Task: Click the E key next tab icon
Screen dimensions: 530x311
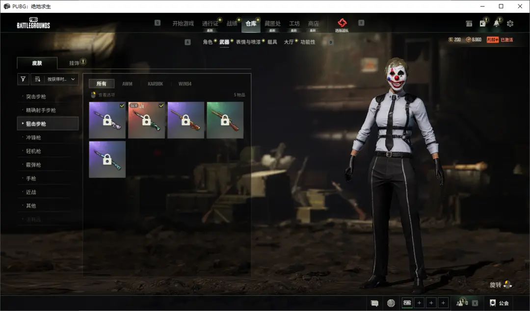Action: pos(361,23)
